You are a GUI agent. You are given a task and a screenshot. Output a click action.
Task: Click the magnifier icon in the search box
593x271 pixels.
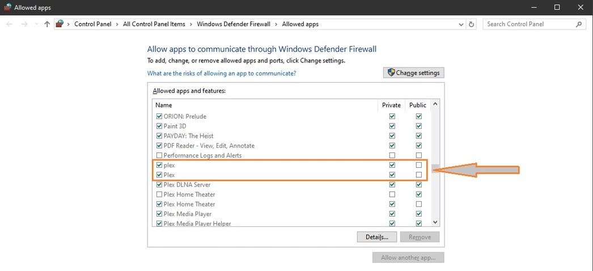[x=579, y=24]
